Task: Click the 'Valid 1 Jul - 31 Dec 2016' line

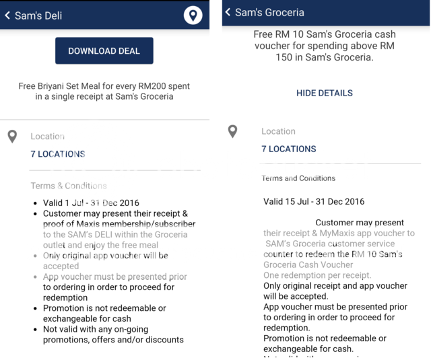Action: [x=91, y=203]
